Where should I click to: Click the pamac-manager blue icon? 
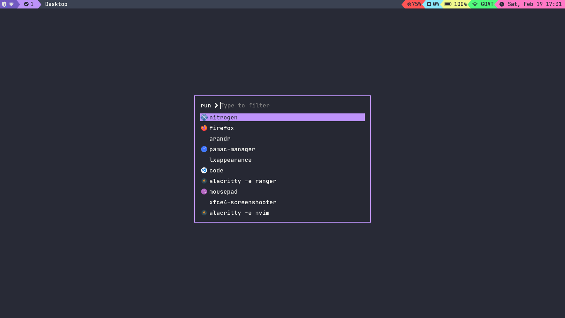pos(204,149)
